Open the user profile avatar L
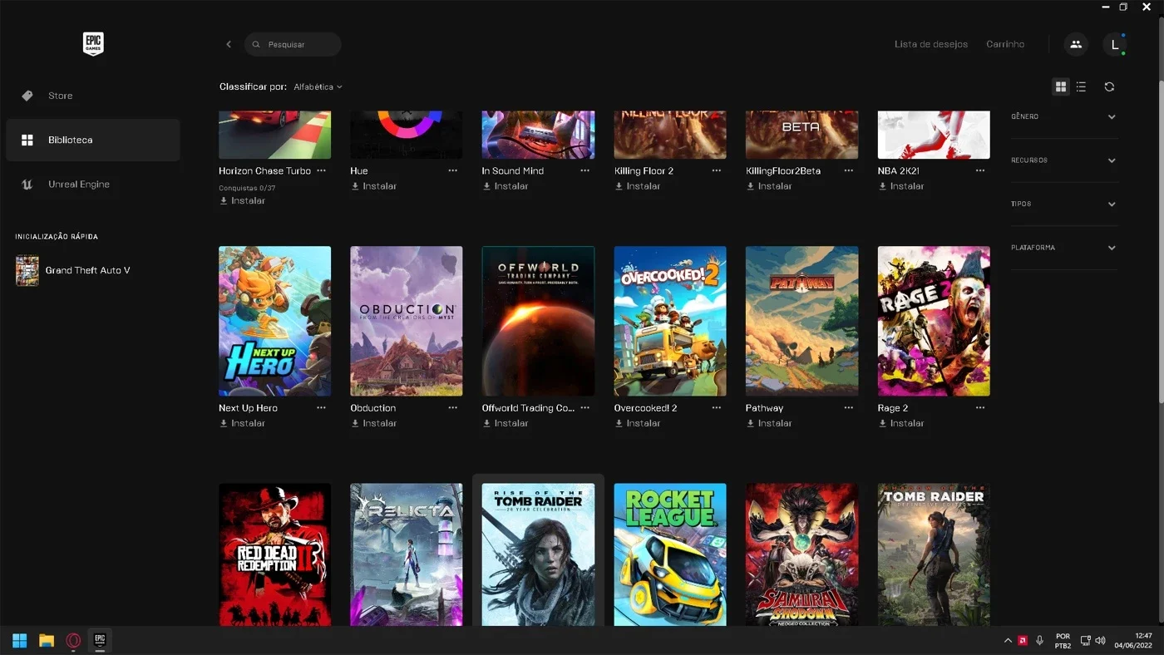 tap(1115, 44)
